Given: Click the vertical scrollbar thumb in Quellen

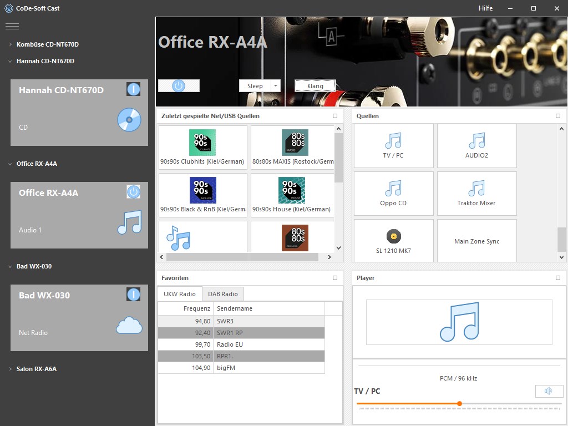Looking at the screenshot, I should pyautogui.click(x=561, y=239).
